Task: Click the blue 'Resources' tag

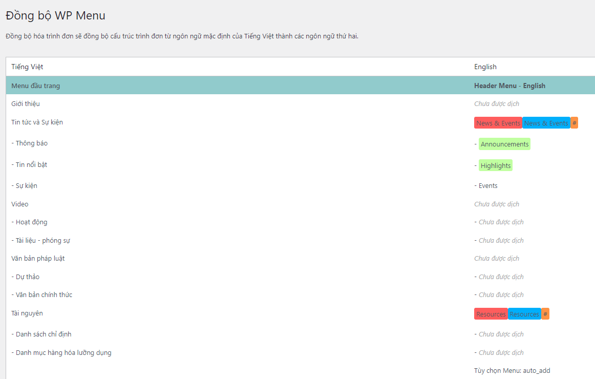Action: tap(524, 314)
